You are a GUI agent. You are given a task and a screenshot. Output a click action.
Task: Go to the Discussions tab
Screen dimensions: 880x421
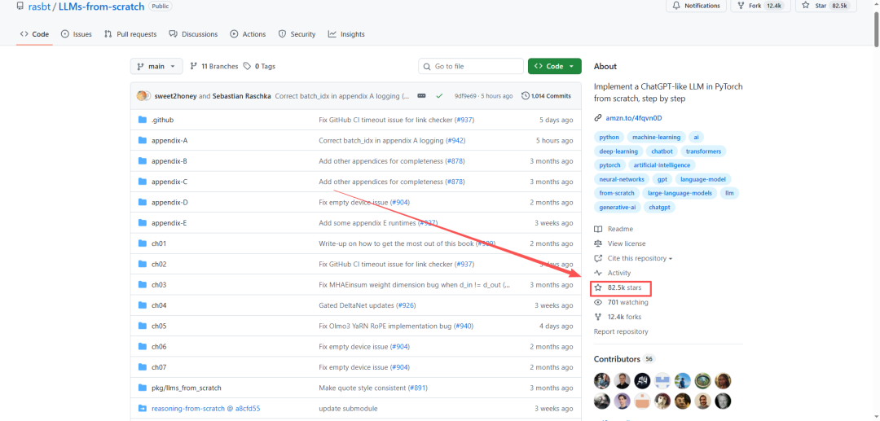(x=193, y=34)
